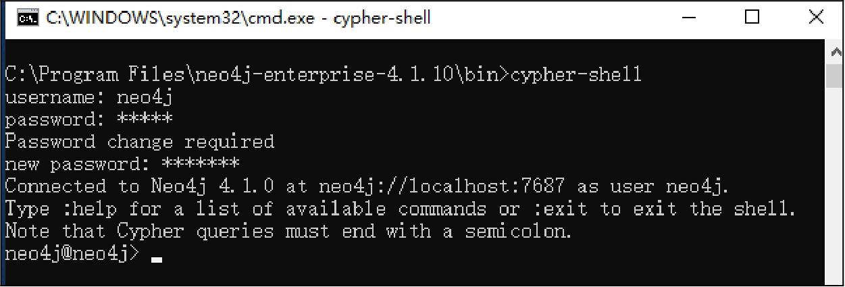Open the cmd system menu icon
The width and height of the screenshot is (845, 287).
click(x=28, y=18)
